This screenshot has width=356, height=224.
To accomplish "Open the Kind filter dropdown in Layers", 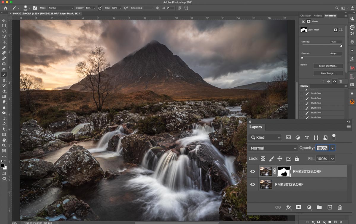I will [265, 138].
